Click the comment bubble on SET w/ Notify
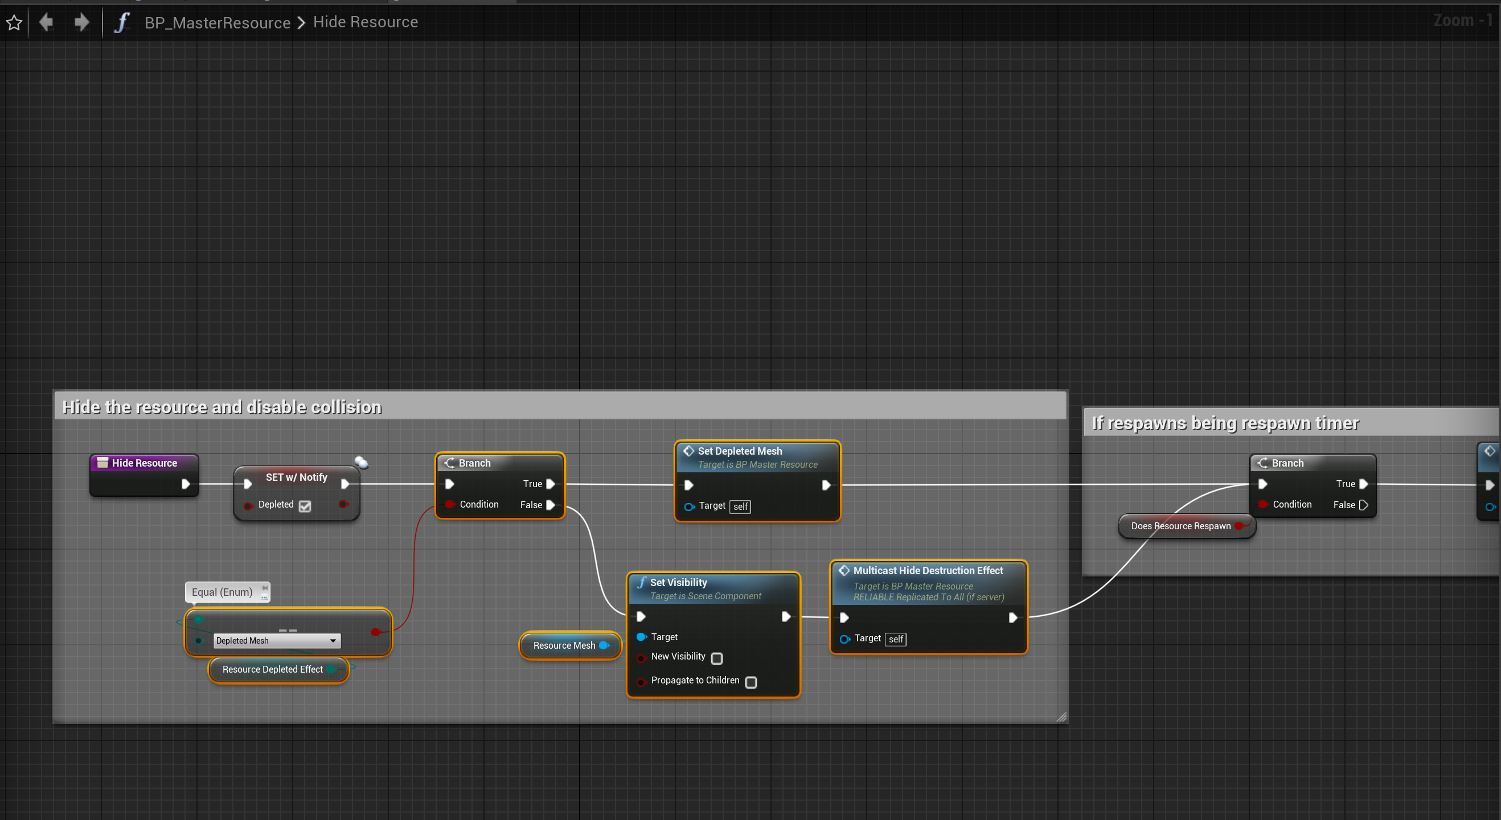 coord(361,463)
